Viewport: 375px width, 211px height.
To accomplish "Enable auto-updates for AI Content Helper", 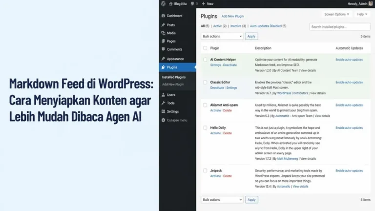I will coord(349,60).
